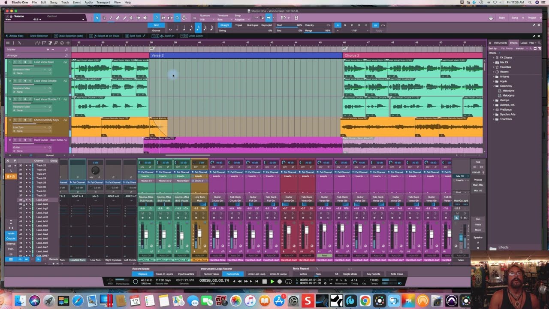Screen dimensions: 549x309
Task: Switch to Instruments browser tab
Action: (500, 43)
